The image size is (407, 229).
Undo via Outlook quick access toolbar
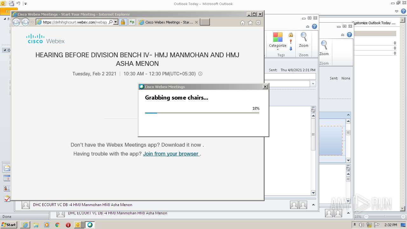18,4
